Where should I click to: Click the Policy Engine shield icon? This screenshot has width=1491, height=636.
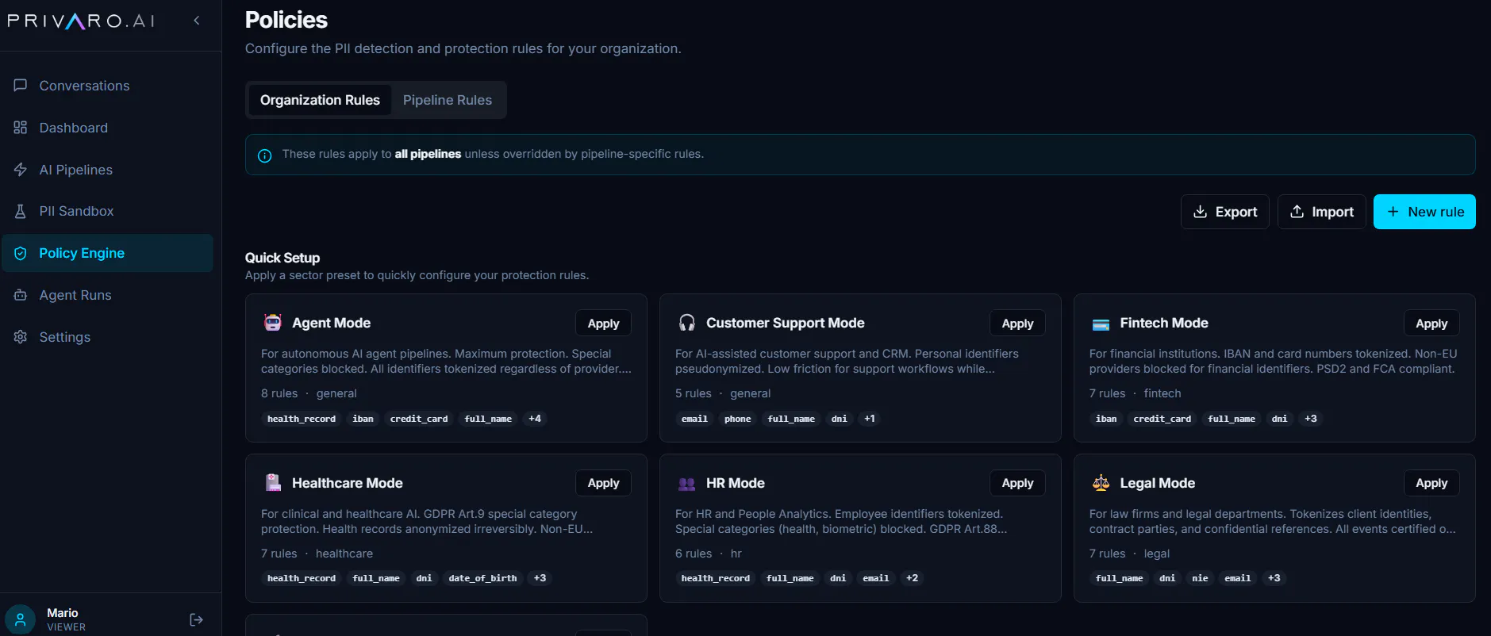tap(21, 253)
